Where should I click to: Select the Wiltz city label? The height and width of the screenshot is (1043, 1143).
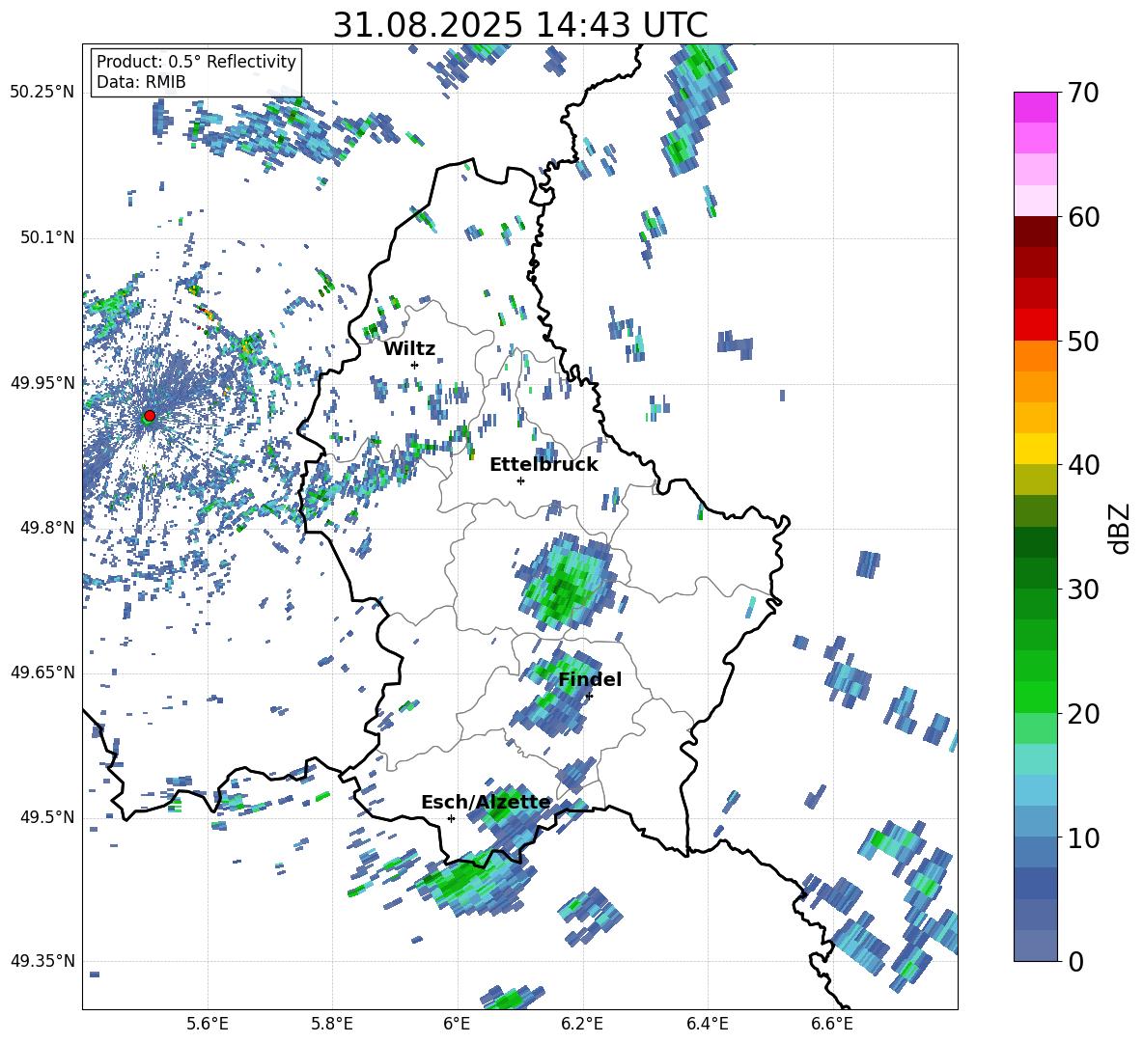click(x=409, y=349)
